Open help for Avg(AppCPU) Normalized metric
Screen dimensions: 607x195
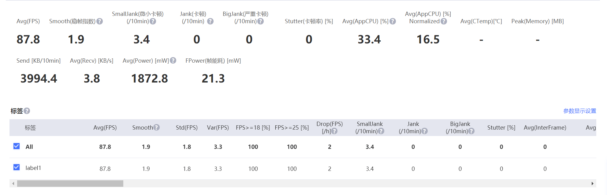point(444,21)
